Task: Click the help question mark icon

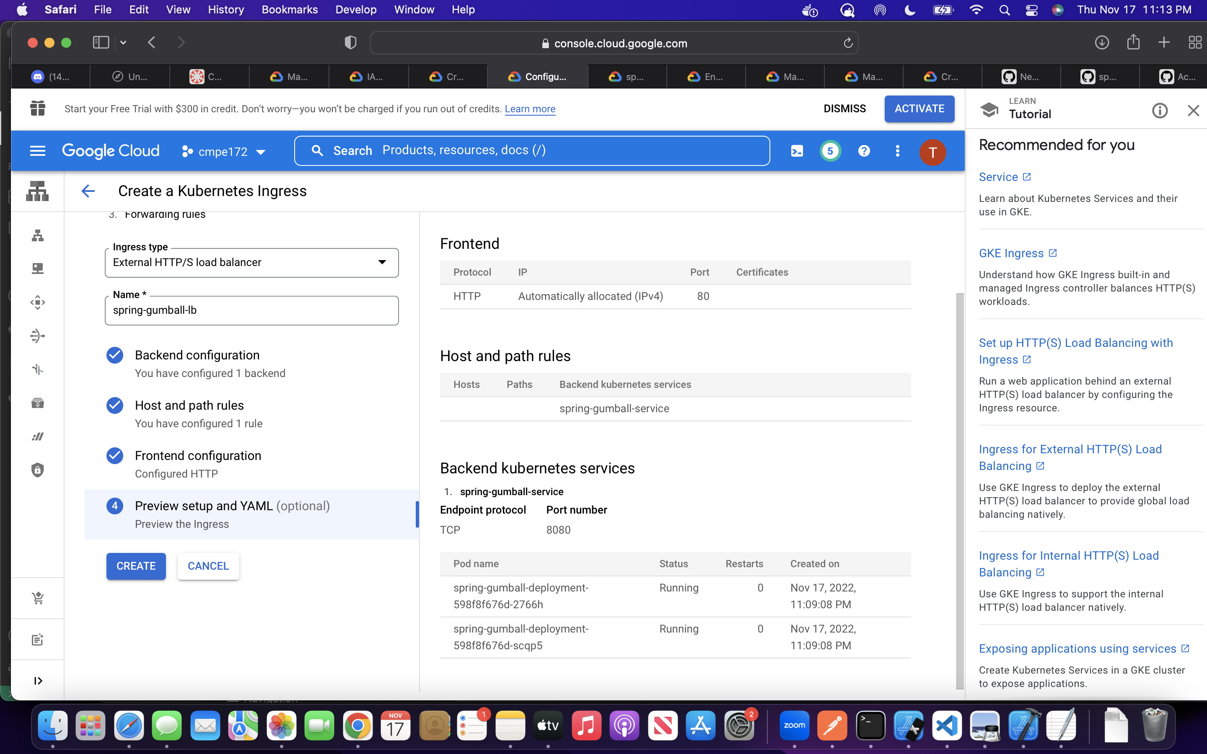Action: click(864, 151)
